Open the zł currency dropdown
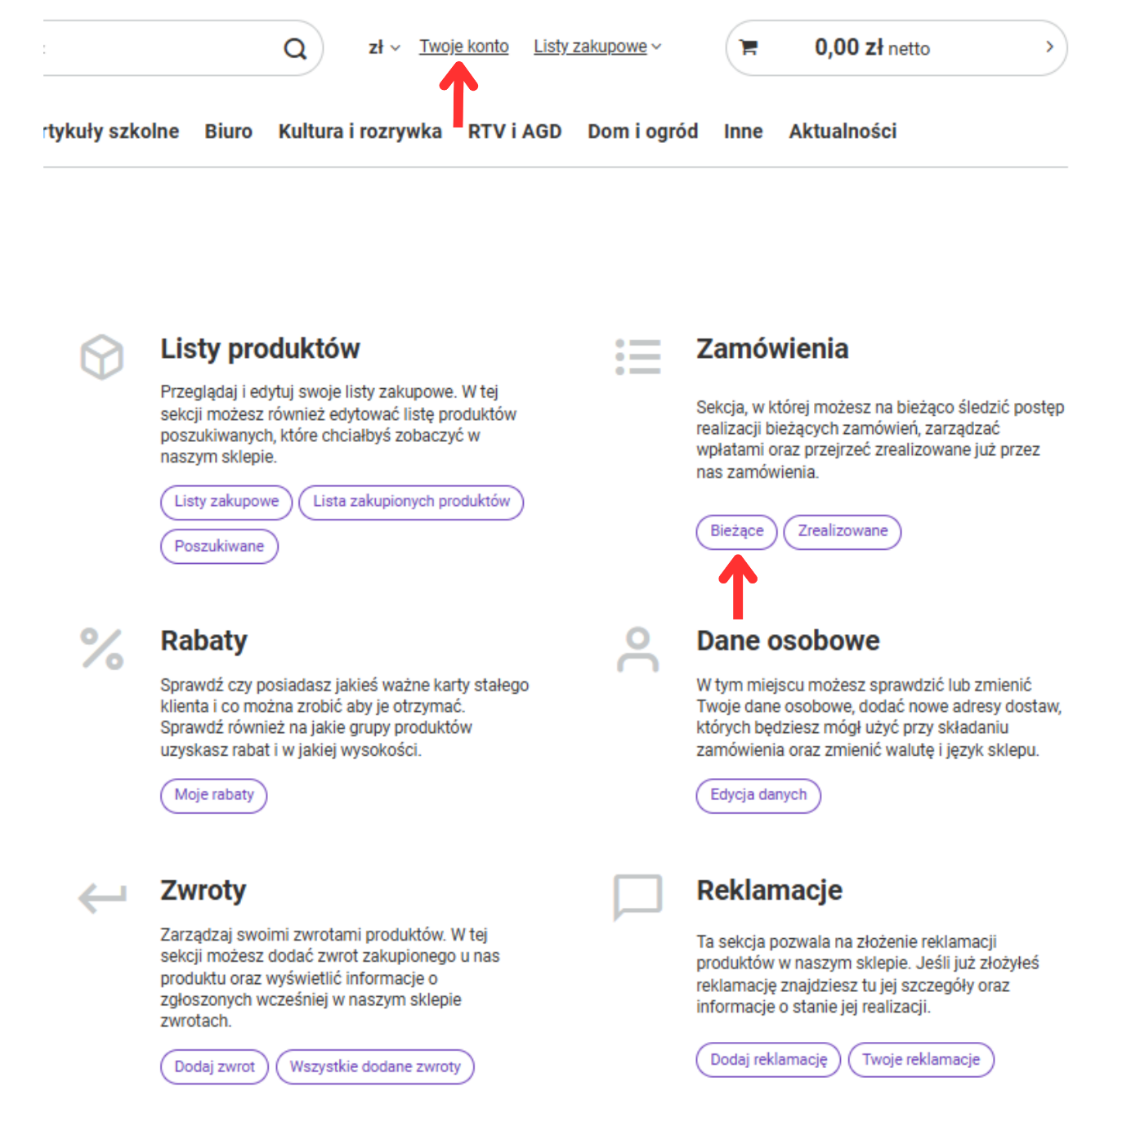Image resolution: width=1131 pixels, height=1131 pixels. (x=383, y=47)
